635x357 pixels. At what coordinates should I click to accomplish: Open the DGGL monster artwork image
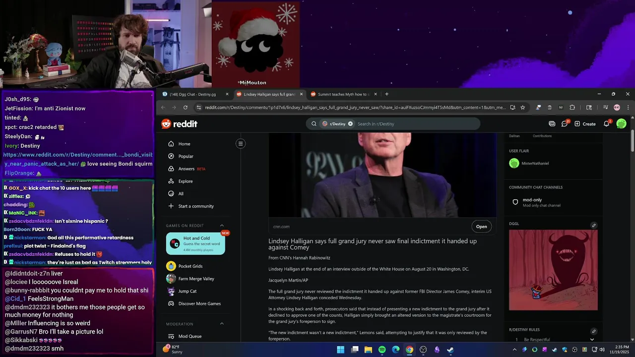coord(553,270)
